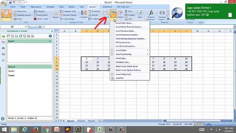
Task: Open the Formula Helper icon
Action: click(162, 13)
